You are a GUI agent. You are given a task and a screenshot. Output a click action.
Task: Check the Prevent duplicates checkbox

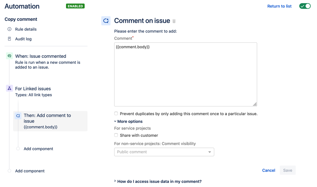pyautogui.click(x=116, y=114)
